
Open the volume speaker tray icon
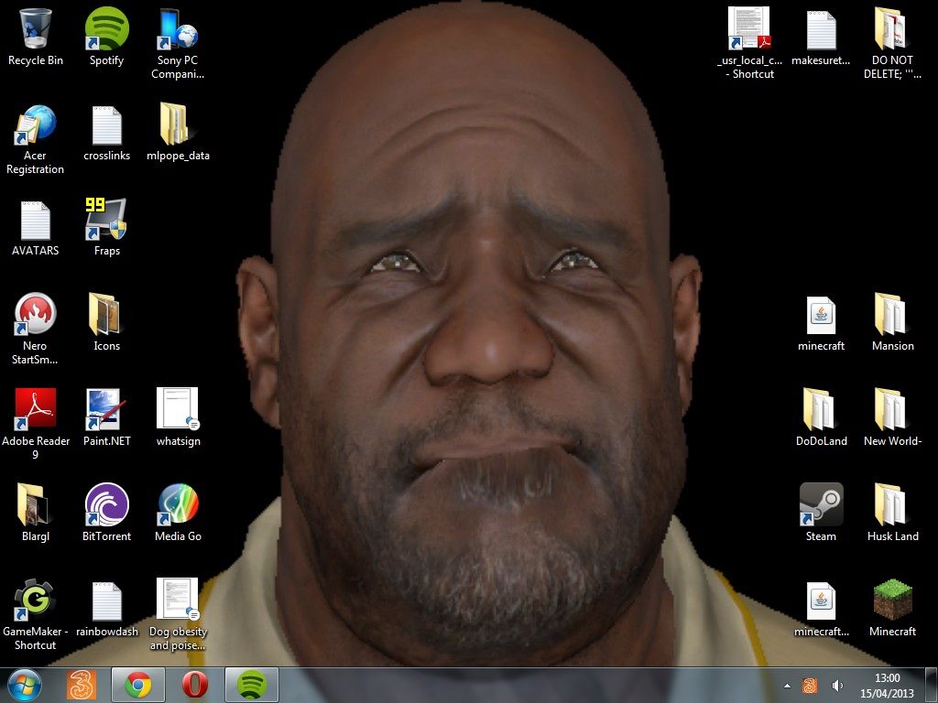pos(837,686)
